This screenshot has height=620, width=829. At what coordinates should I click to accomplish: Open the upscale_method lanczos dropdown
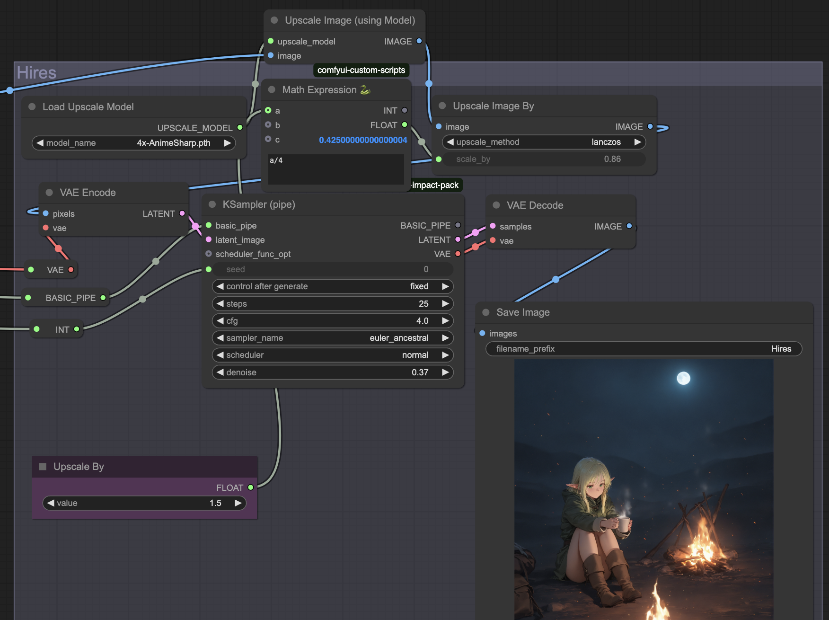[x=543, y=142]
